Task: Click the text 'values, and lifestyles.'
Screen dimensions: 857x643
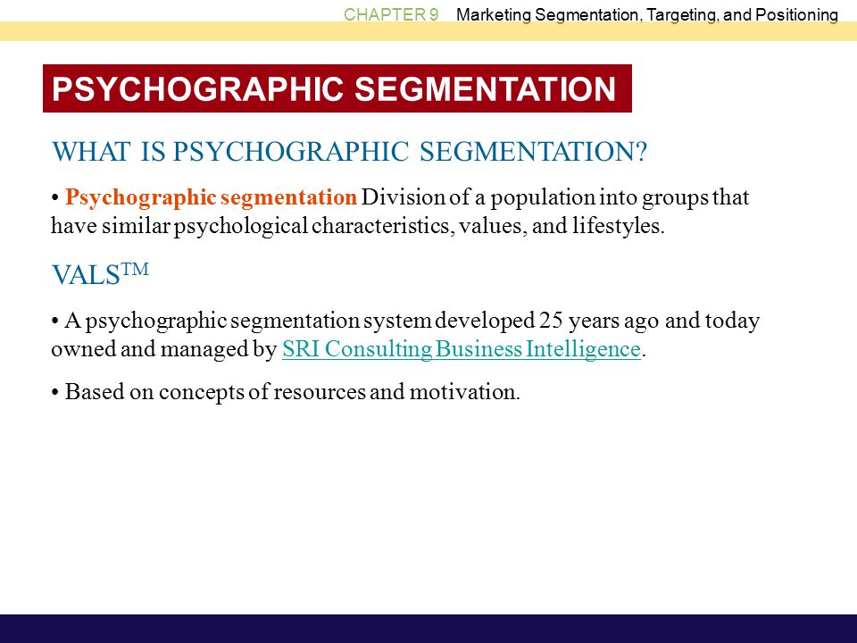Action: (562, 225)
